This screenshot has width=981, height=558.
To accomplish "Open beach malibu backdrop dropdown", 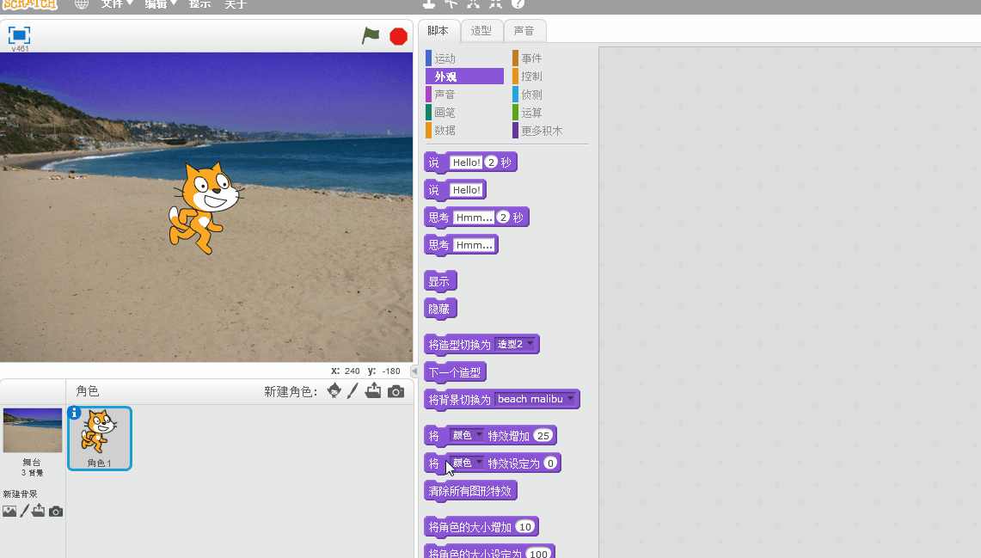I will coord(536,399).
